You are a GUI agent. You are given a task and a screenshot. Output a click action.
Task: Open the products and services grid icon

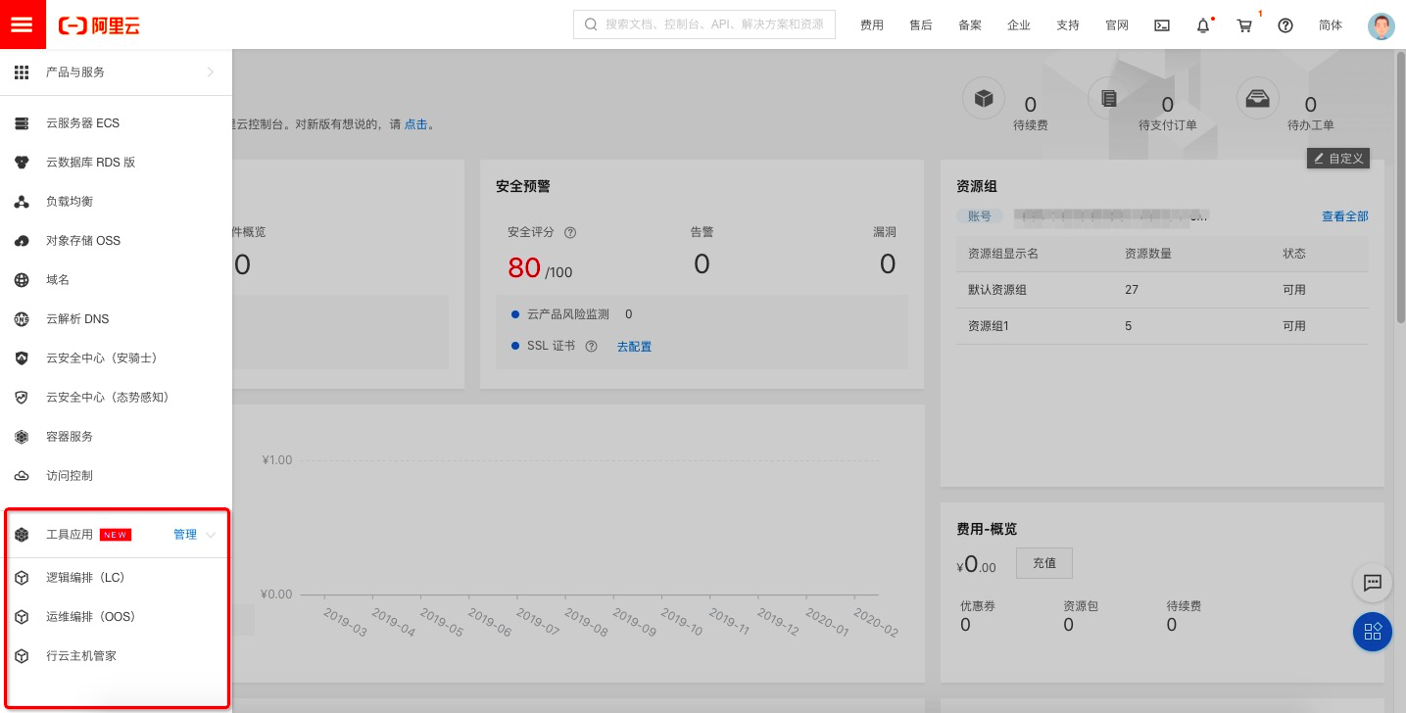[x=22, y=71]
